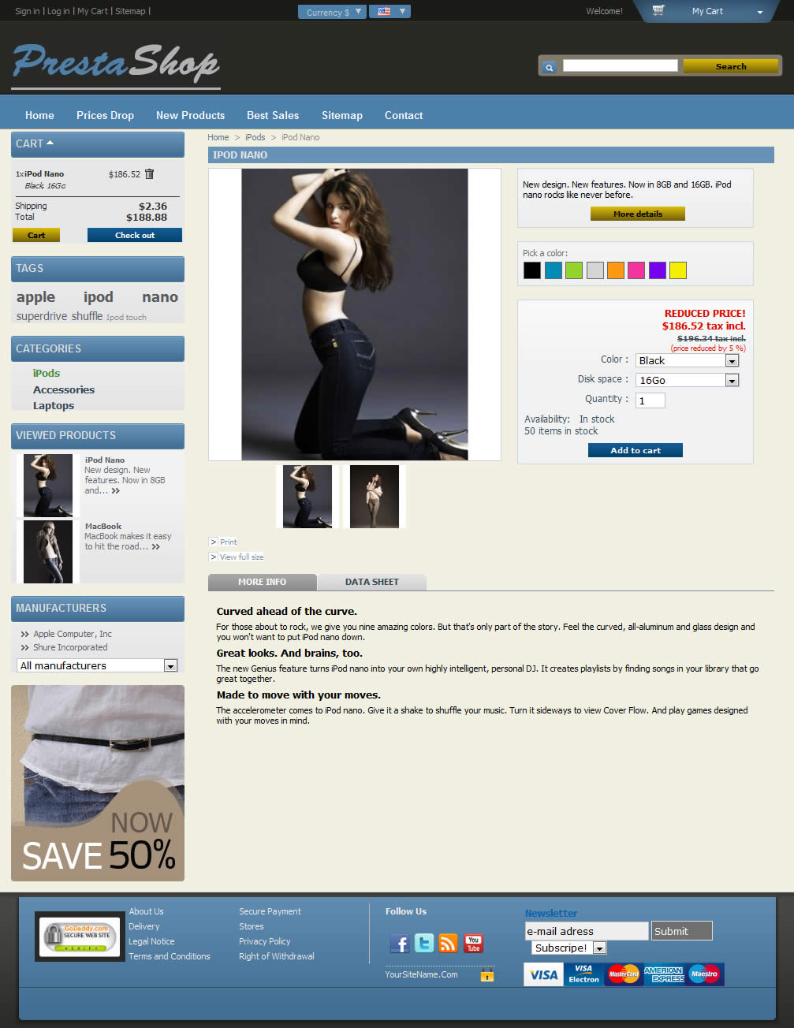Open Best Sales menu item

click(273, 115)
